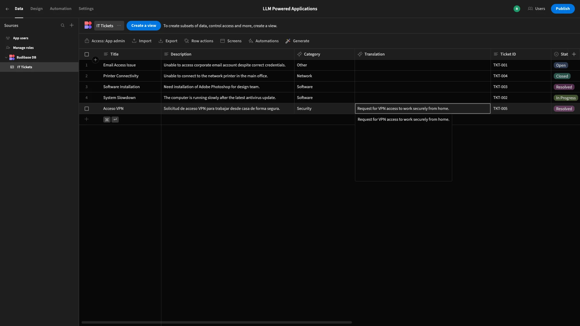Click the Translation text editor popup

pos(403,148)
